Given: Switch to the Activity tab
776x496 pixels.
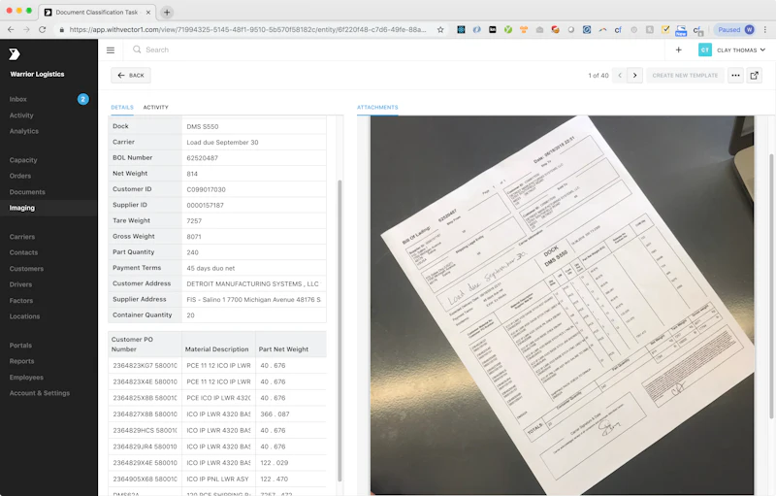Looking at the screenshot, I should click(155, 107).
